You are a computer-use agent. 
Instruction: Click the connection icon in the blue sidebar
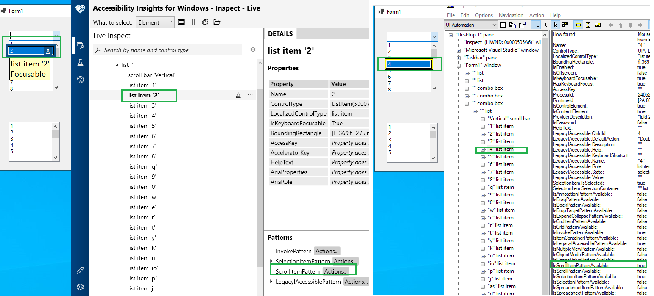pos(80,270)
